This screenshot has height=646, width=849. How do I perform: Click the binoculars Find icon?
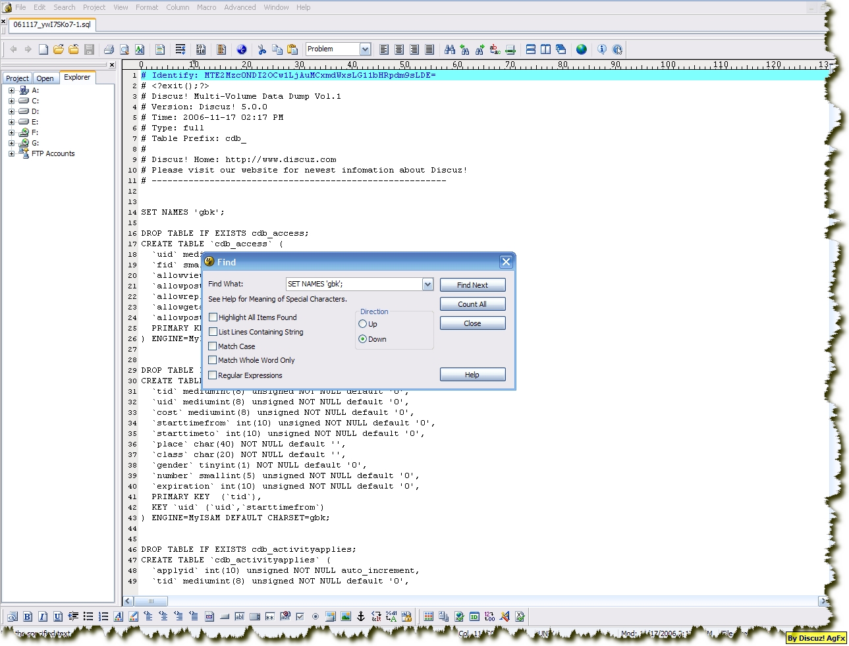450,49
